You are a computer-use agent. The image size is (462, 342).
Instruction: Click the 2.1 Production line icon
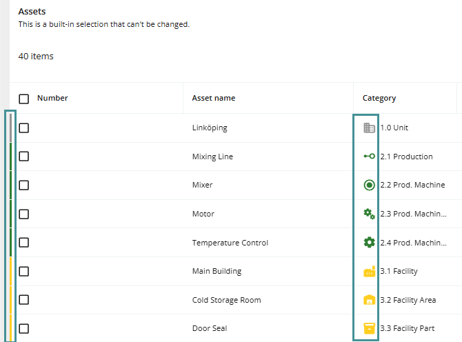tap(369, 157)
